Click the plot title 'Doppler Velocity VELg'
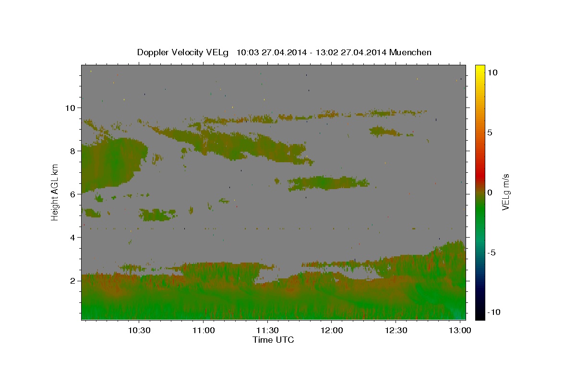The image size is (576, 384). coord(183,52)
